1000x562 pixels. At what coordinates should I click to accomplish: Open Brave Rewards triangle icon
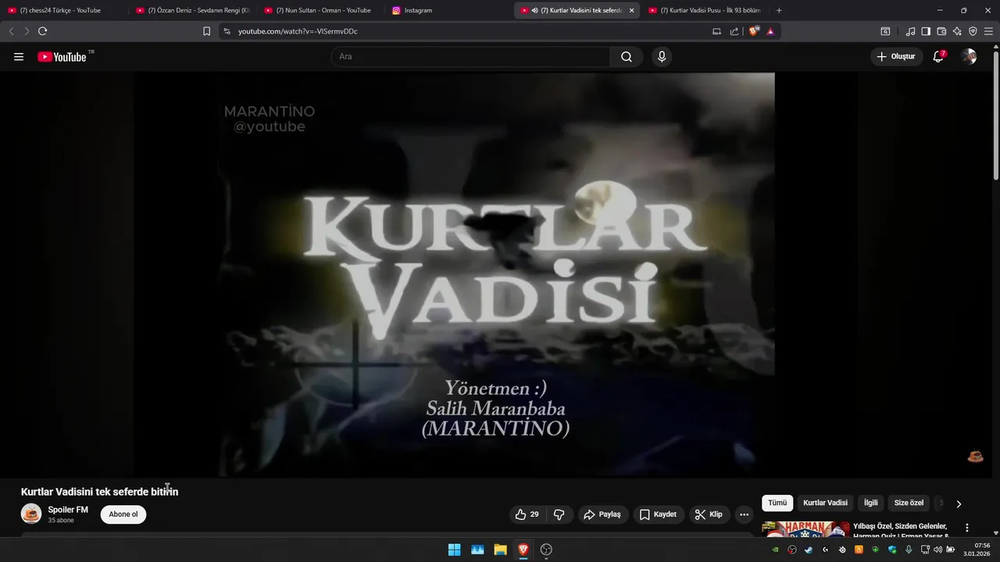(x=770, y=31)
